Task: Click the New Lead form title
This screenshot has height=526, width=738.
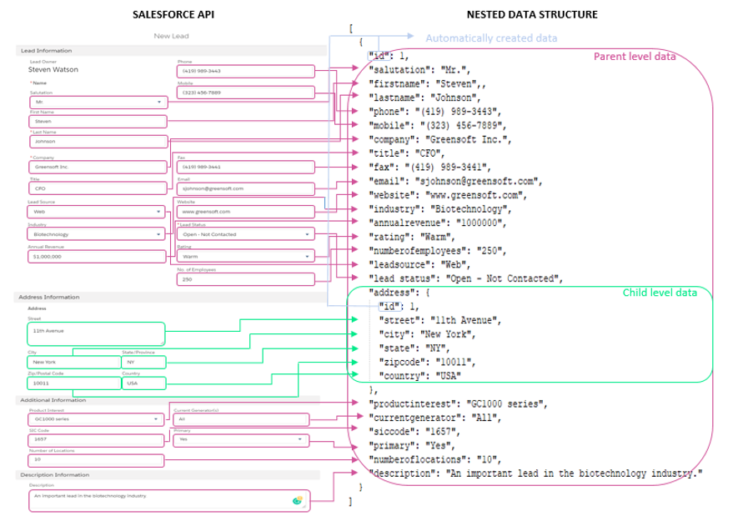Action: (x=171, y=36)
